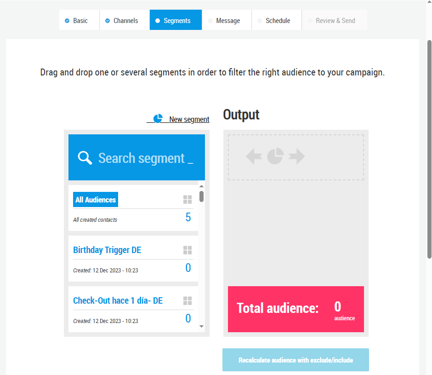Screen dimensions: 432x375
Task: Open the Review & Send step
Action: click(335, 20)
